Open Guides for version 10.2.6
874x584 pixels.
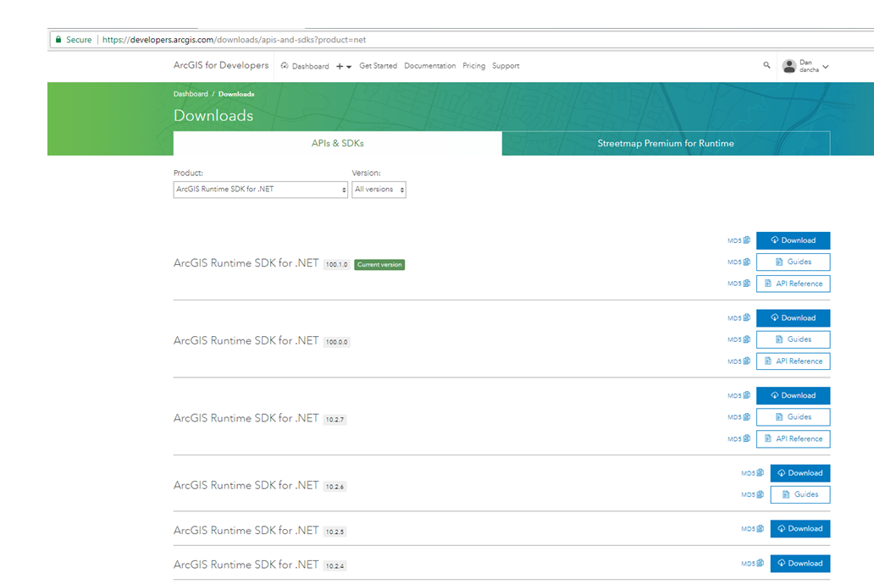click(799, 494)
